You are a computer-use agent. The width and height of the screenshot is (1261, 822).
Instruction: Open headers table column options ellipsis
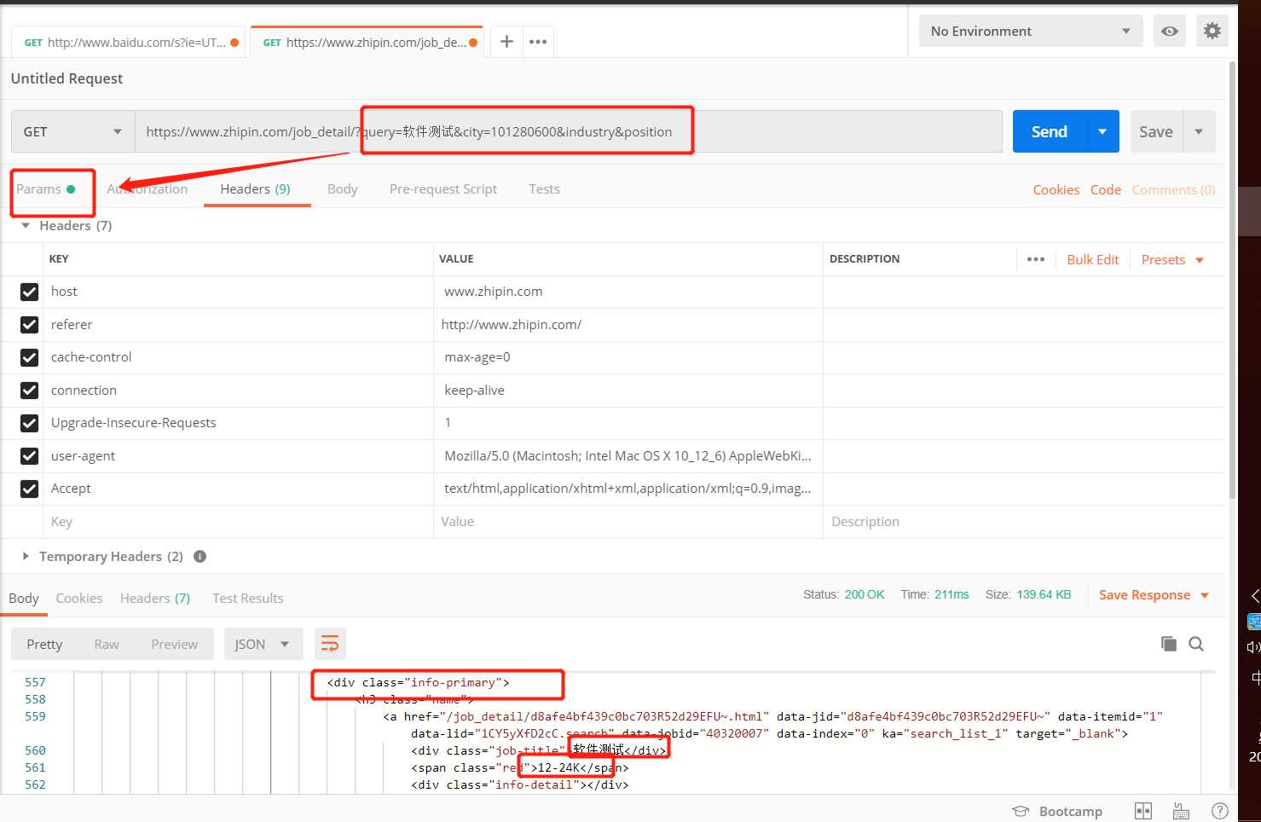[1036, 259]
